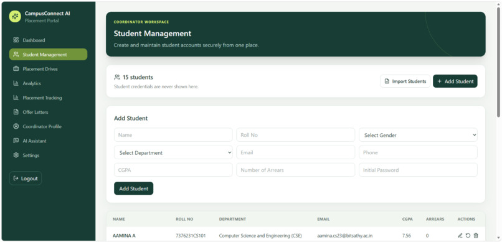Submit the form with Add Student button
Viewport: 502px width, 242px height.
click(x=133, y=188)
